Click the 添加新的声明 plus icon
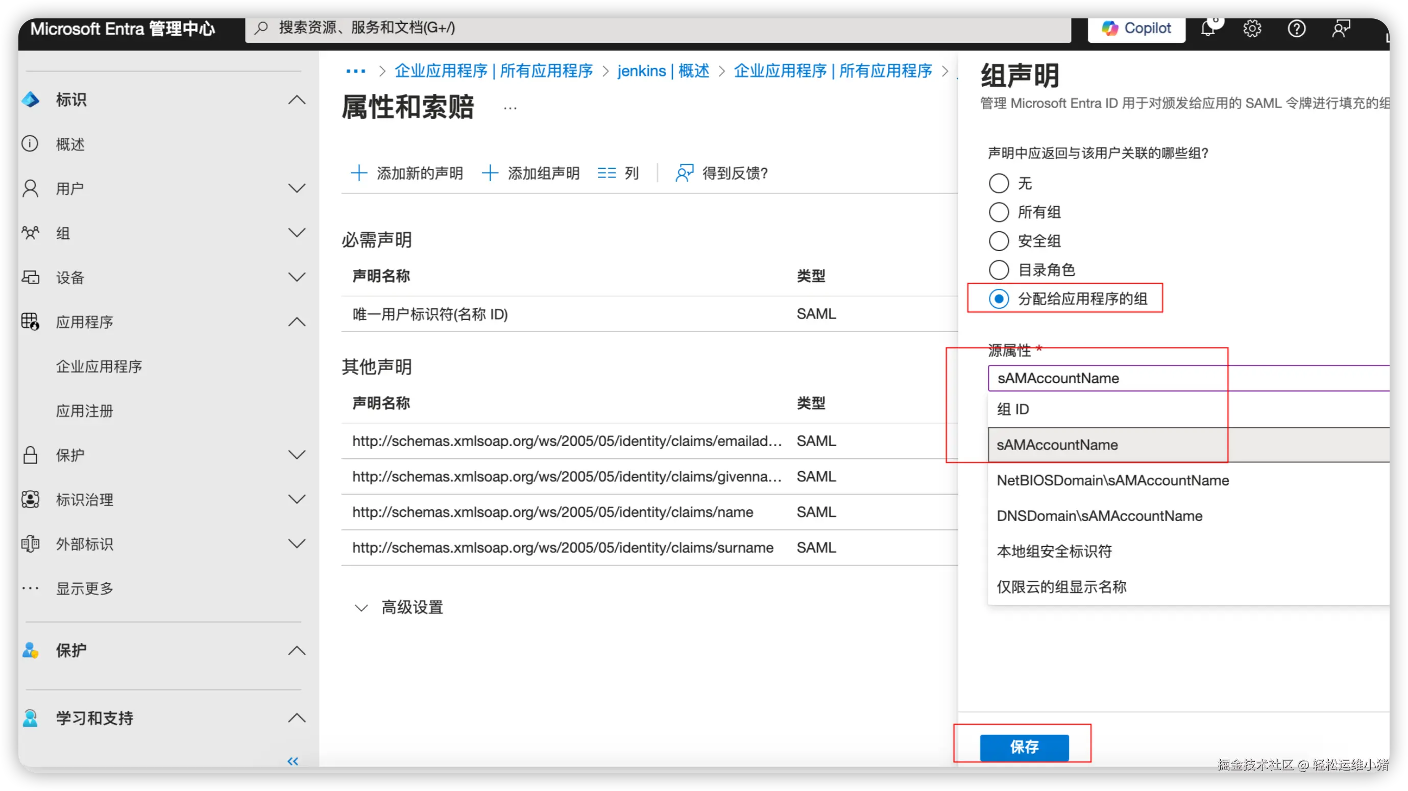The width and height of the screenshot is (1408, 791). 359,173
